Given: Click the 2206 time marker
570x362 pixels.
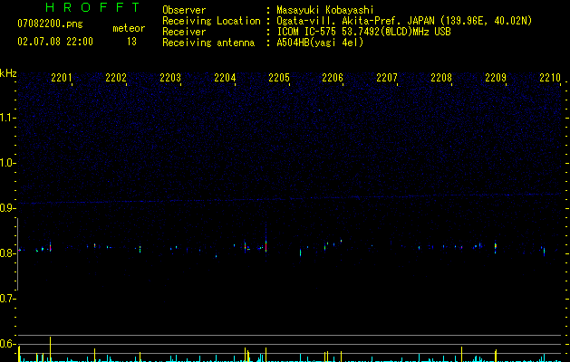Looking at the screenshot, I should [x=333, y=78].
